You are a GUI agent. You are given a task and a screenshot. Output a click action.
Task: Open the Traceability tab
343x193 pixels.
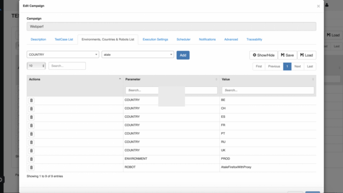coord(254,39)
